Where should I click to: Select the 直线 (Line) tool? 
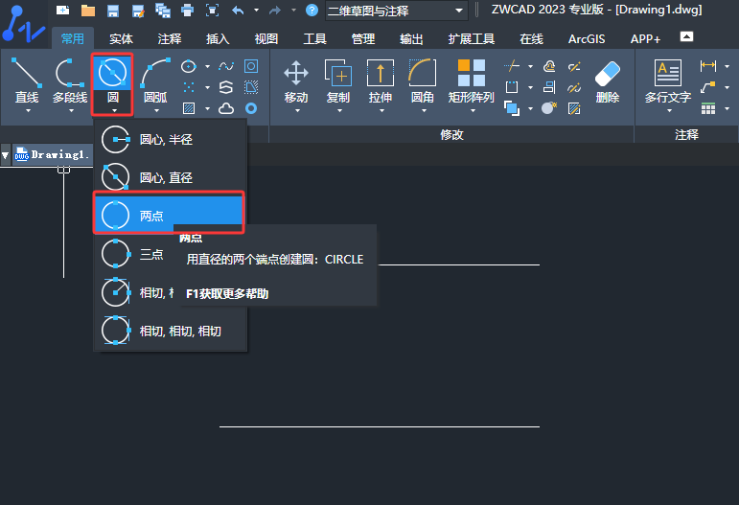click(27, 80)
